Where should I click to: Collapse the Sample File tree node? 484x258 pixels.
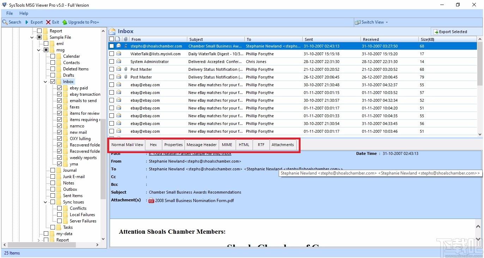(32, 37)
